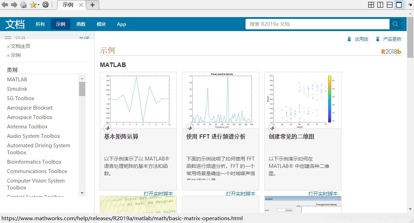This screenshot has height=223, width=414.
Task: Select Computer Vision System Toolbox
Action: click(x=36, y=184)
